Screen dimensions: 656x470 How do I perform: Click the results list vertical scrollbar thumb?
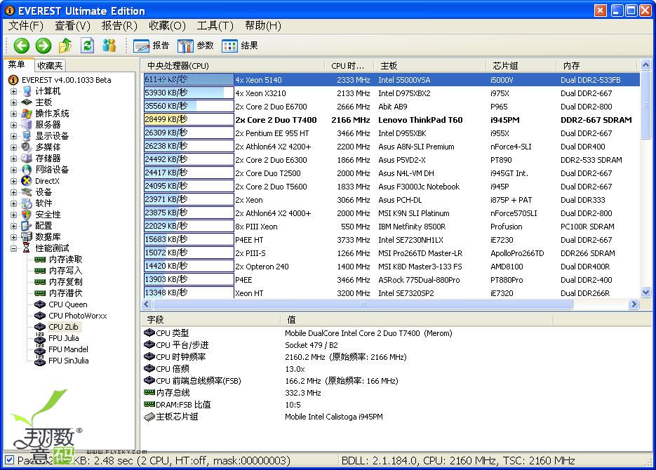645,105
